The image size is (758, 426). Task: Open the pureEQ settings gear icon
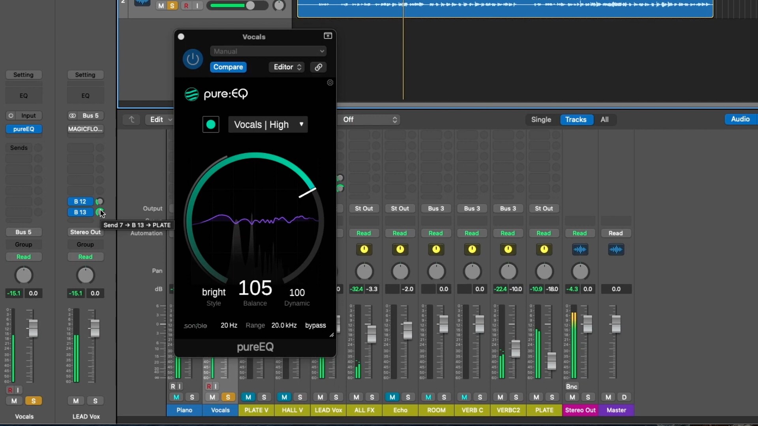[x=330, y=82]
